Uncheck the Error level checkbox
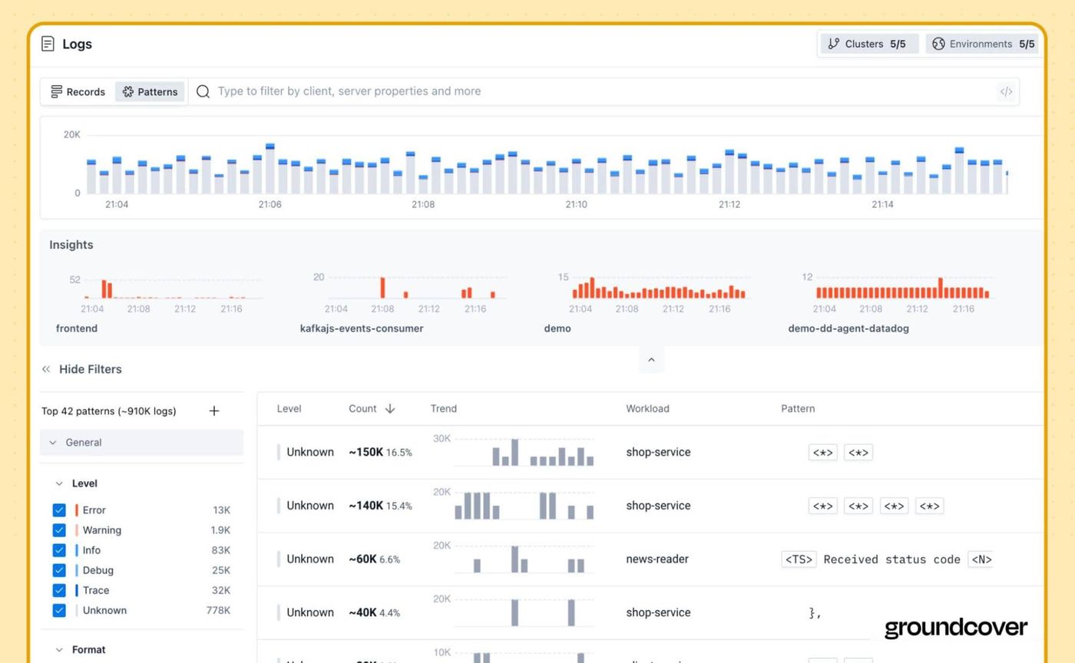 59,510
